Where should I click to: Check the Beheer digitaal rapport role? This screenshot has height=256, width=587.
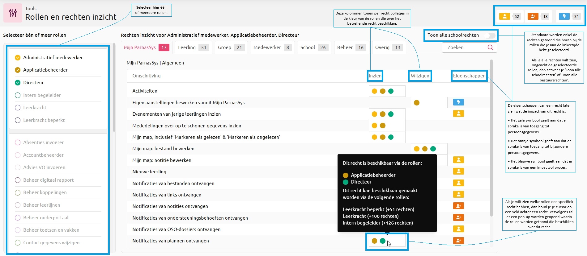click(x=18, y=180)
